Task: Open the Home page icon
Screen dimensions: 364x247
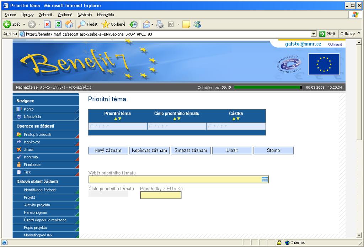Action: pyautogui.click(x=69, y=24)
